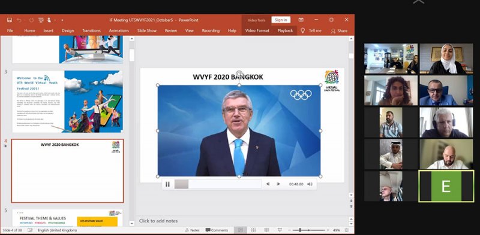Image resolution: width=480 pixels, height=235 pixels.
Task: Open the Recording tab
Action: [x=211, y=30]
